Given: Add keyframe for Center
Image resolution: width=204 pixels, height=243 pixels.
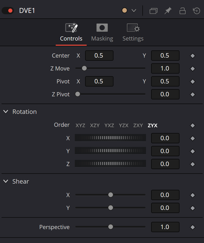Looking at the screenshot, I should [x=193, y=56].
